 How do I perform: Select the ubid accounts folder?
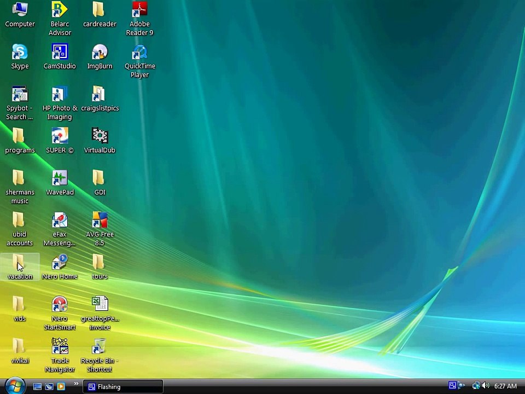20,229
